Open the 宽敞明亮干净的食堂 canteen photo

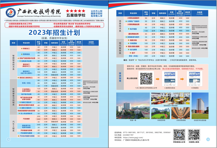pos(171,98)
